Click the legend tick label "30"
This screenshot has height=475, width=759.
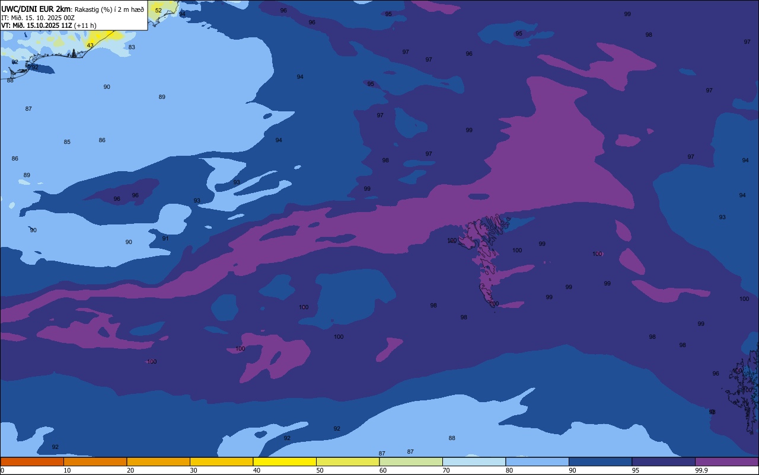193,470
